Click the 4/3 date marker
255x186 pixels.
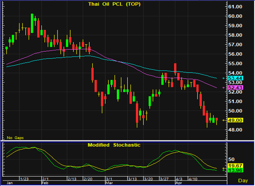coord(179,179)
